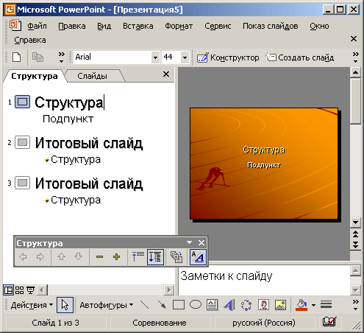The height and width of the screenshot is (333, 364).
Task: Open the Автофигуры dropdown menu
Action: pyautogui.click(x=107, y=305)
